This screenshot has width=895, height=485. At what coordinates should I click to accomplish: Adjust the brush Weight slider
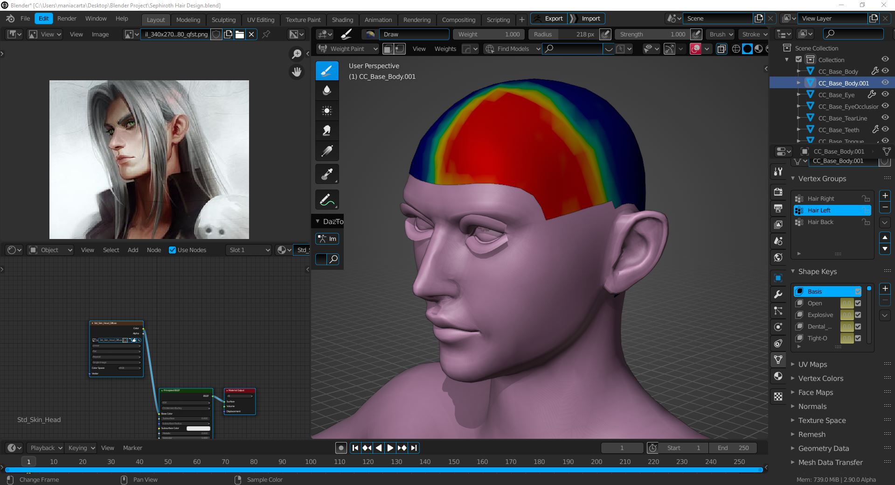489,34
